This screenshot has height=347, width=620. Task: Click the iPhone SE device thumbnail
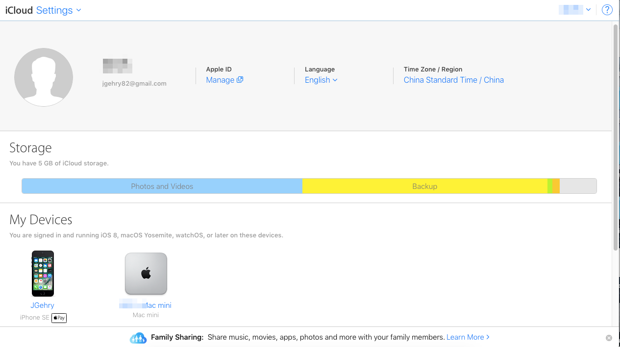(x=43, y=274)
